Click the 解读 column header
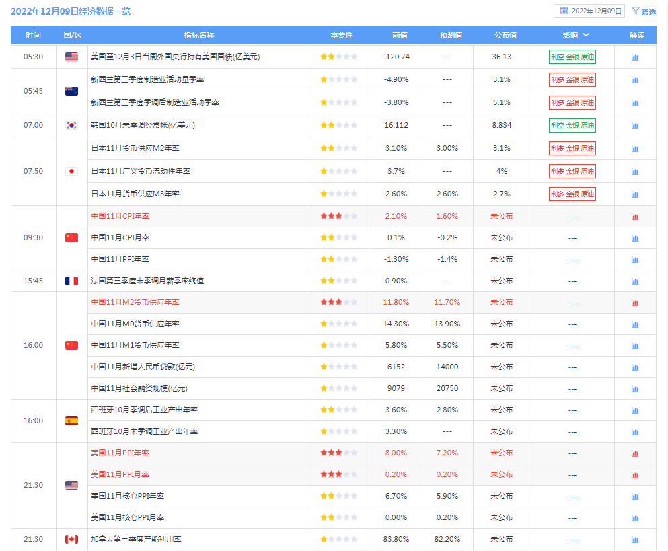 (x=637, y=35)
